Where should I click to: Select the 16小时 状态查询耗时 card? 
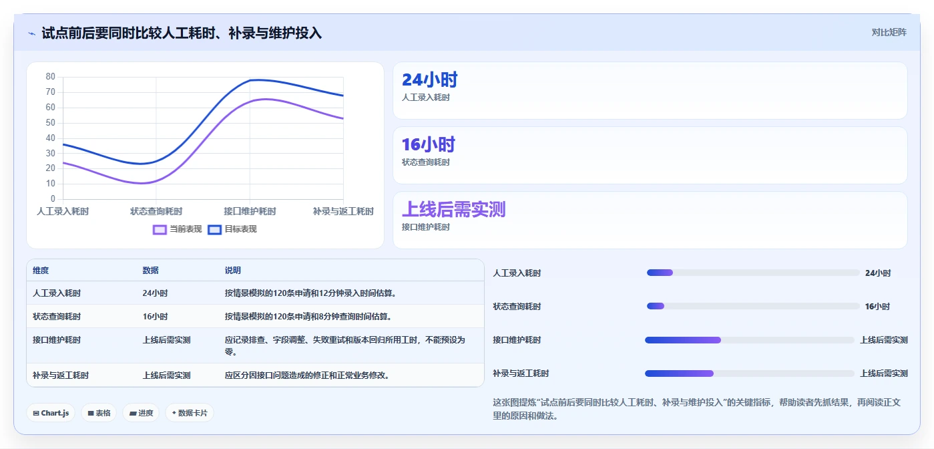[x=650, y=155]
